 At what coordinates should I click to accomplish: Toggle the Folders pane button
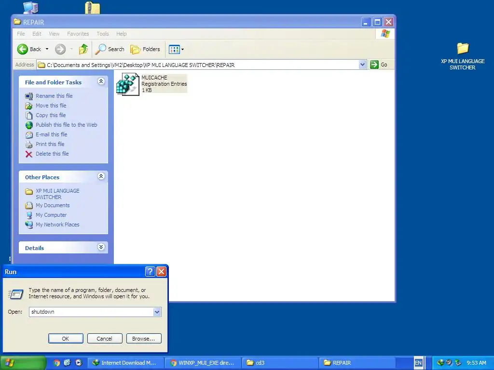pyautogui.click(x=145, y=49)
